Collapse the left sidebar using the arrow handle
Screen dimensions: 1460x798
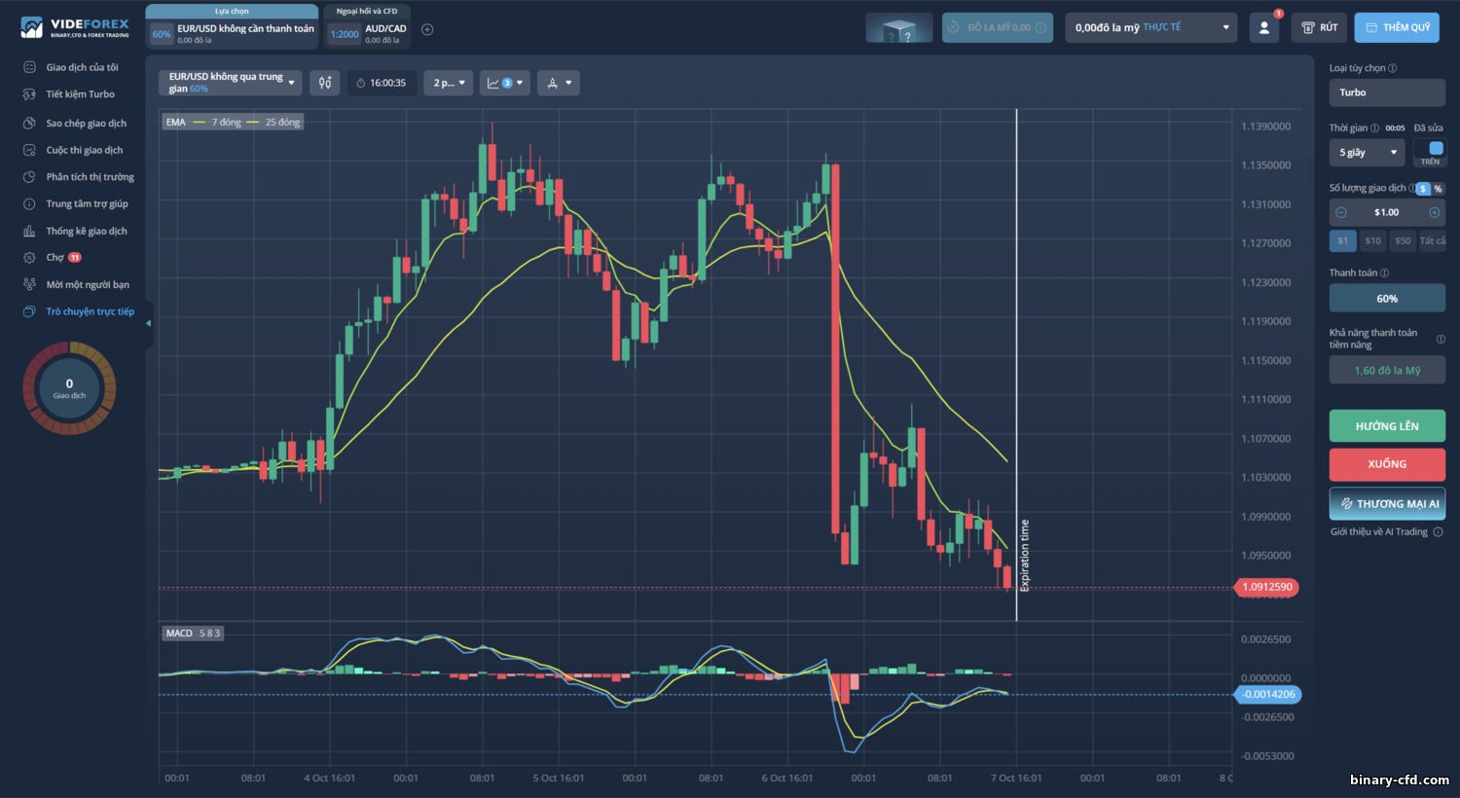pyautogui.click(x=149, y=323)
